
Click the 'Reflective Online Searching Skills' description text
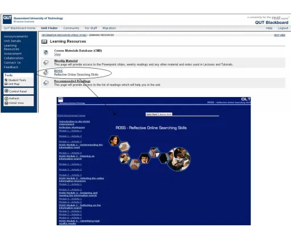point(76,74)
